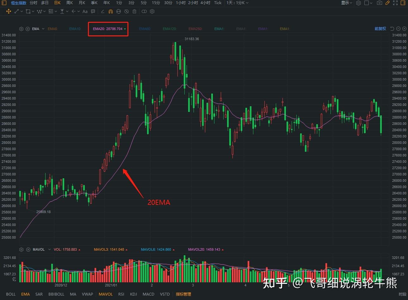Select the price range measure tool

click(62, 11)
